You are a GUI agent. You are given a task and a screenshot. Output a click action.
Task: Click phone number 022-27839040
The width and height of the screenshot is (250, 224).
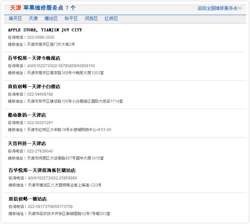coord(40,151)
